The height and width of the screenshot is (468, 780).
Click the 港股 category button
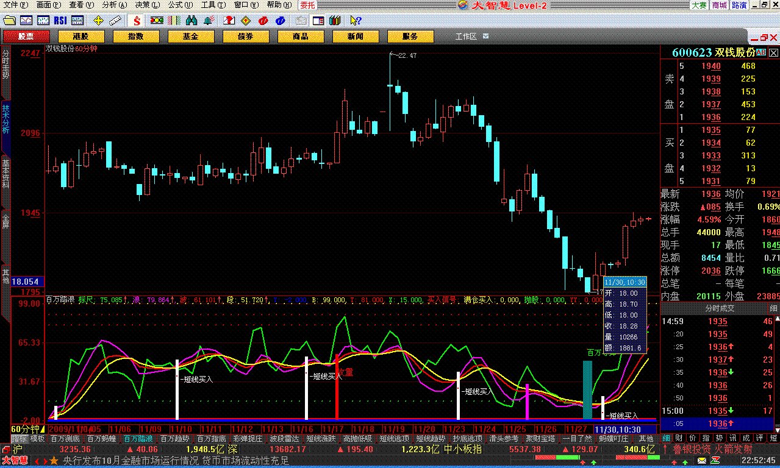81,37
